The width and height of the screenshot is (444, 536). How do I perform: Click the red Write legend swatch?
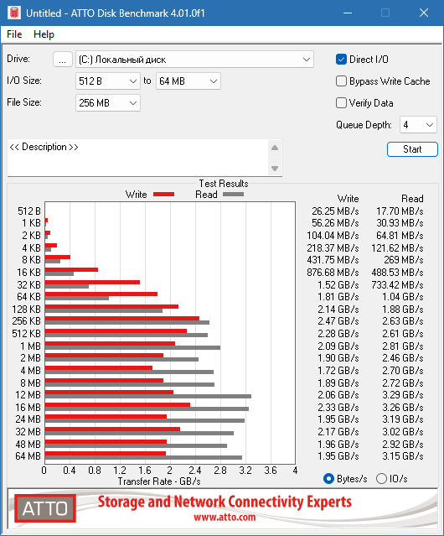point(164,195)
